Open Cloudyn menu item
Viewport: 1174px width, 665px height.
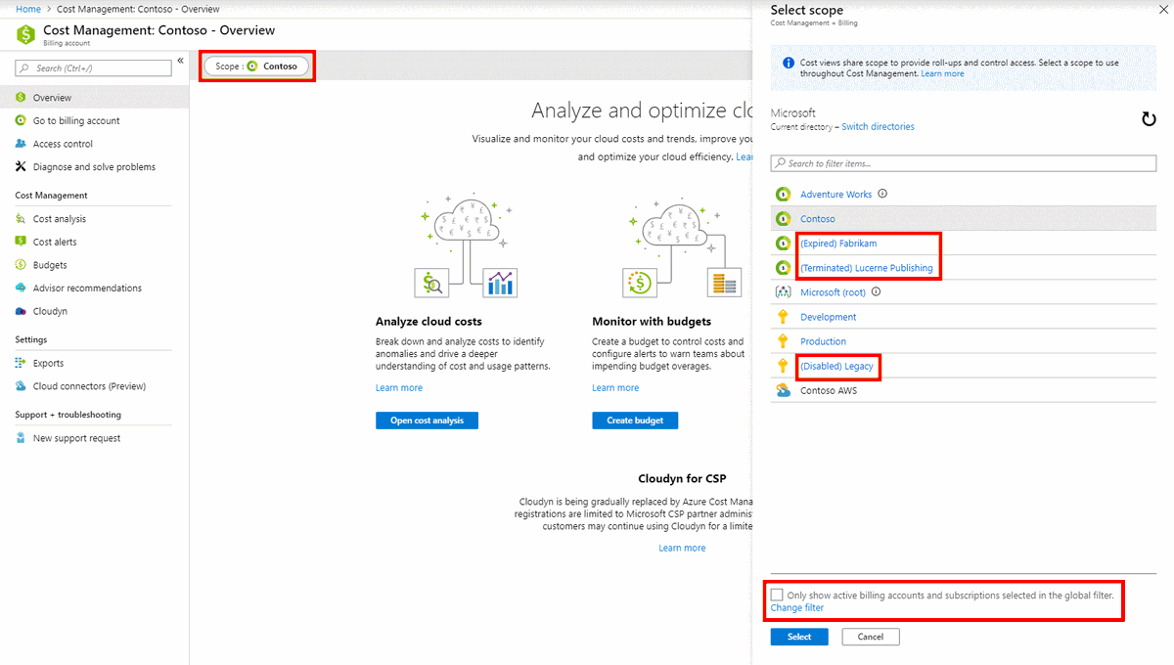click(50, 311)
